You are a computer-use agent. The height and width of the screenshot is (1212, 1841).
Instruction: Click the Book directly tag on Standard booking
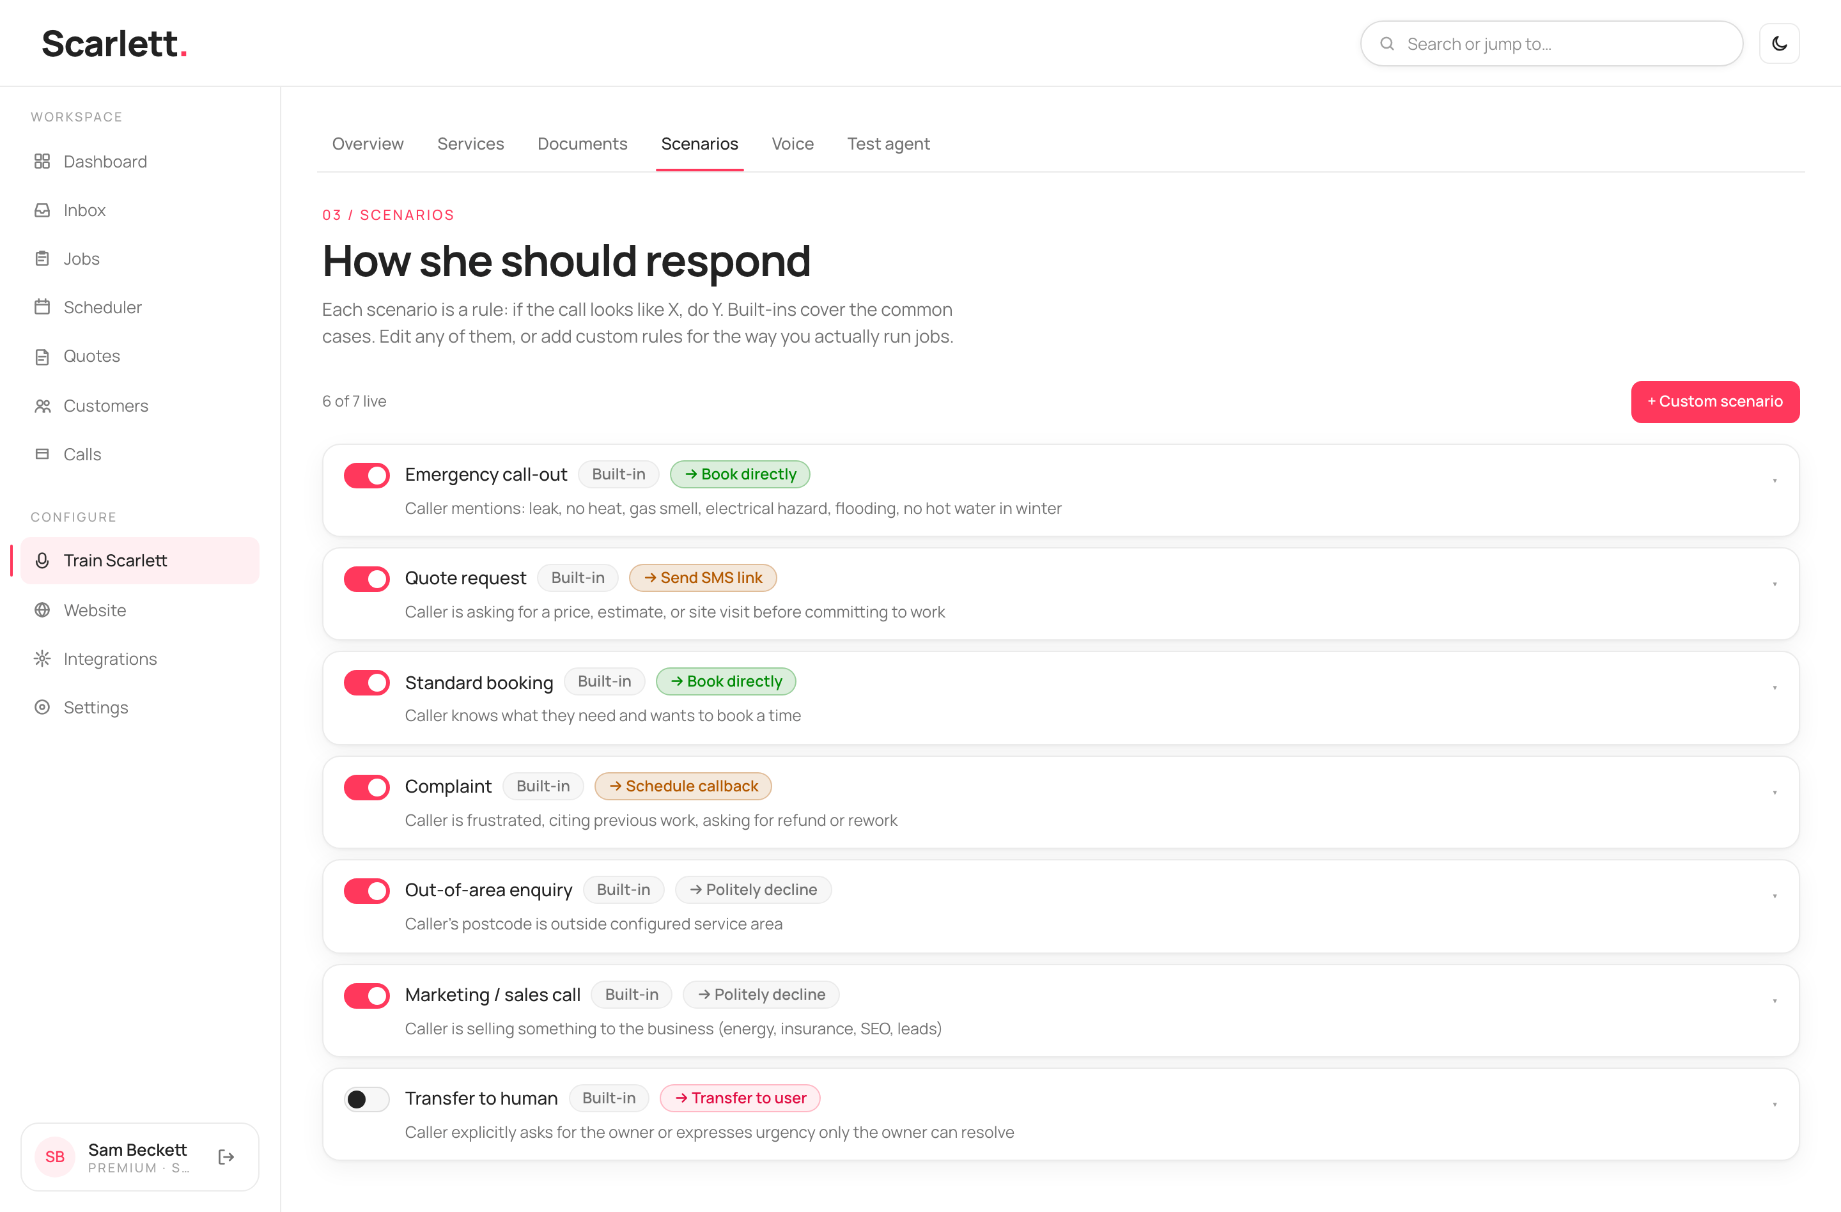coord(726,681)
